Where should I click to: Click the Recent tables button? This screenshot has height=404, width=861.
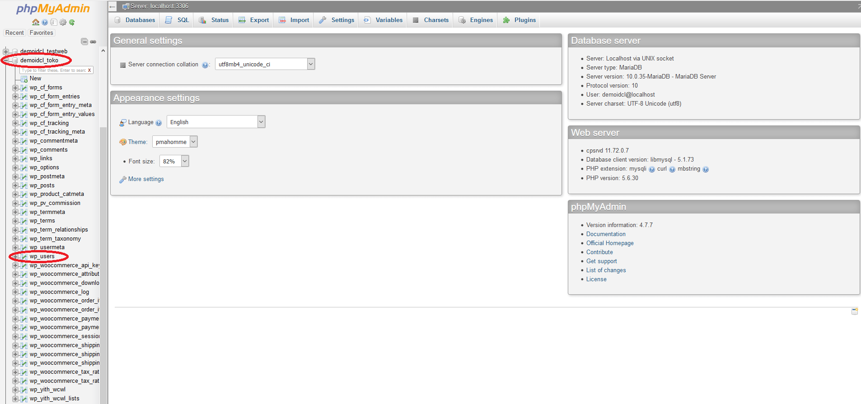pyautogui.click(x=14, y=33)
